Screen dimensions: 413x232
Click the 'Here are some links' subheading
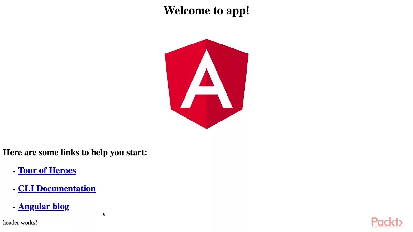tap(75, 152)
